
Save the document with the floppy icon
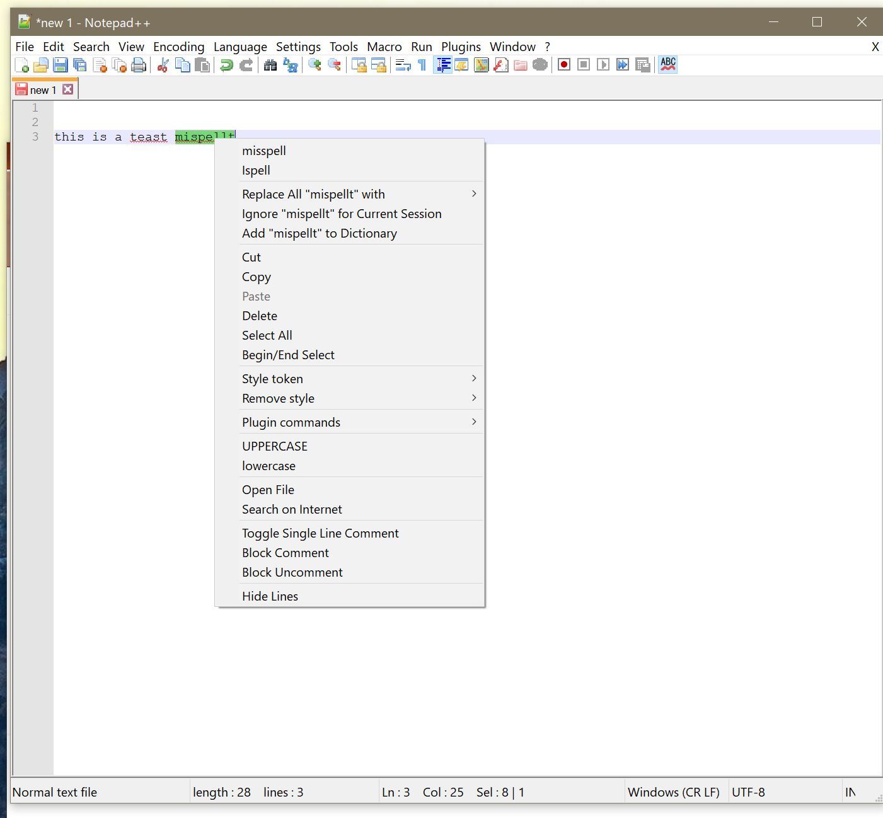[x=61, y=65]
